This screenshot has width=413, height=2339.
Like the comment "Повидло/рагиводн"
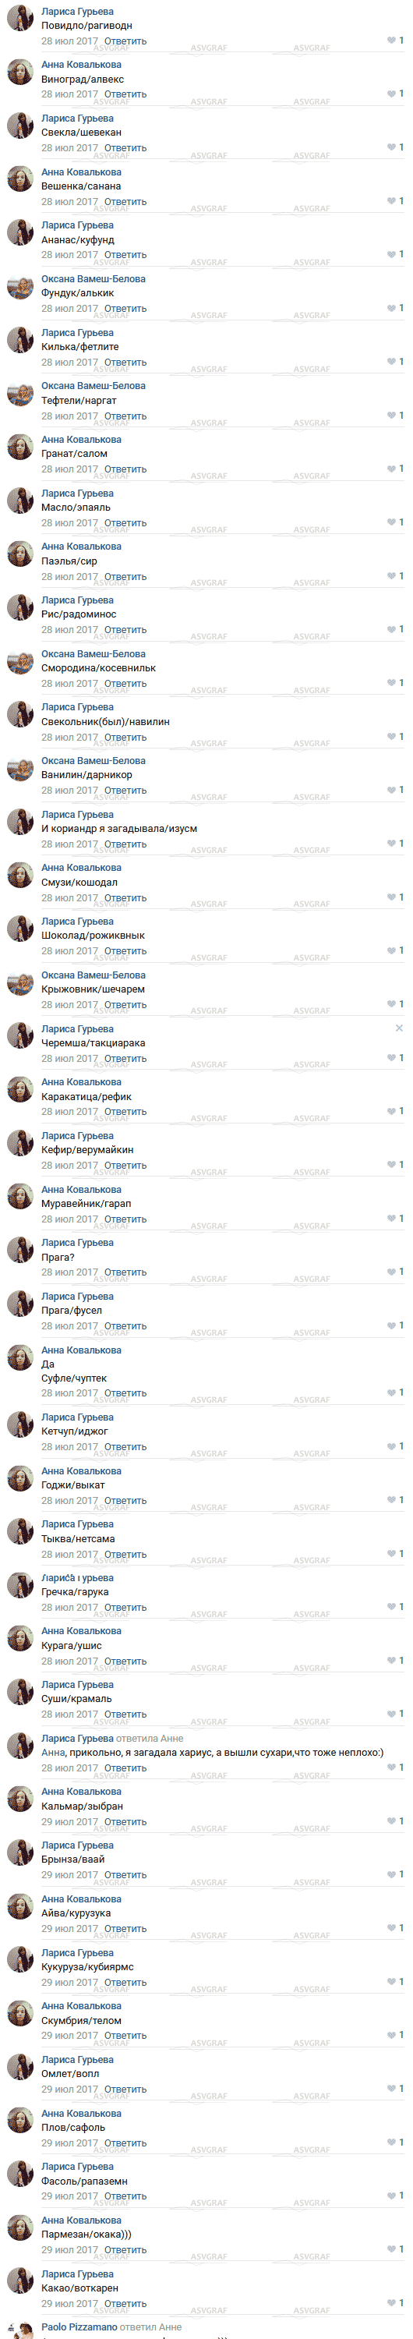395,41
